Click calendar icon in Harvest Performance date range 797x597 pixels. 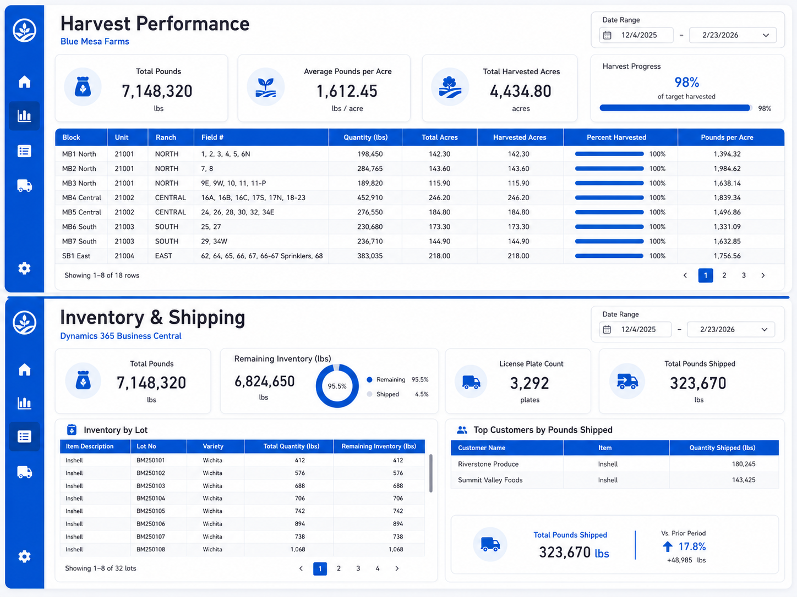(x=607, y=35)
